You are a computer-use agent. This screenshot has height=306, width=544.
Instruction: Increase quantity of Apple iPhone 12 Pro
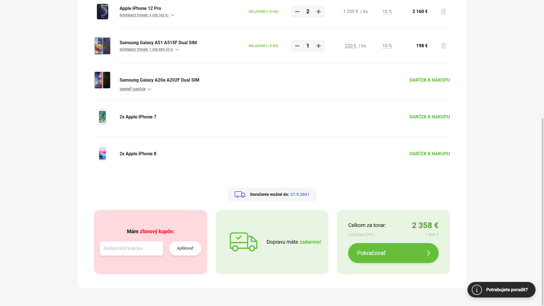coord(318,12)
